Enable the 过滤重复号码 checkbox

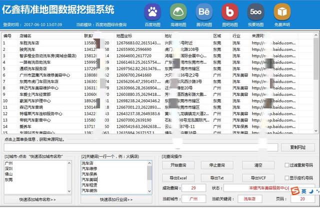[x=286, y=165]
